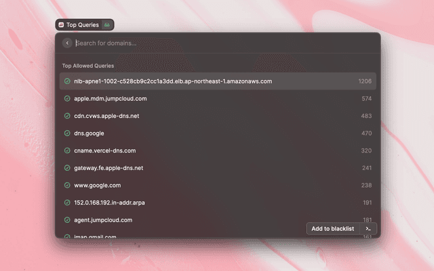Click the back arrow beside search field
The height and width of the screenshot is (271, 434).
click(x=67, y=43)
